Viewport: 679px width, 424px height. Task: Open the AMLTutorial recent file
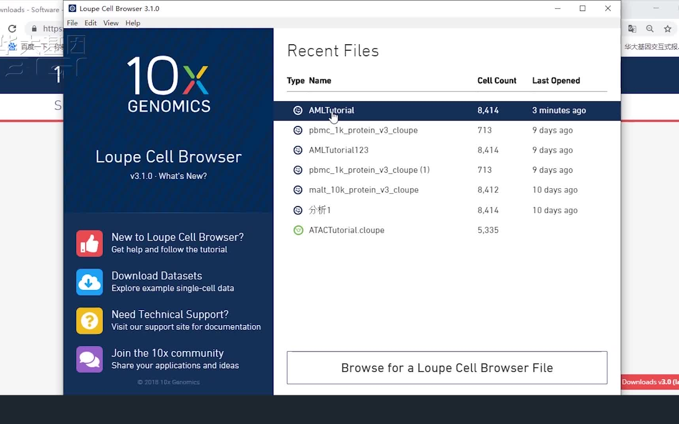coord(447,110)
